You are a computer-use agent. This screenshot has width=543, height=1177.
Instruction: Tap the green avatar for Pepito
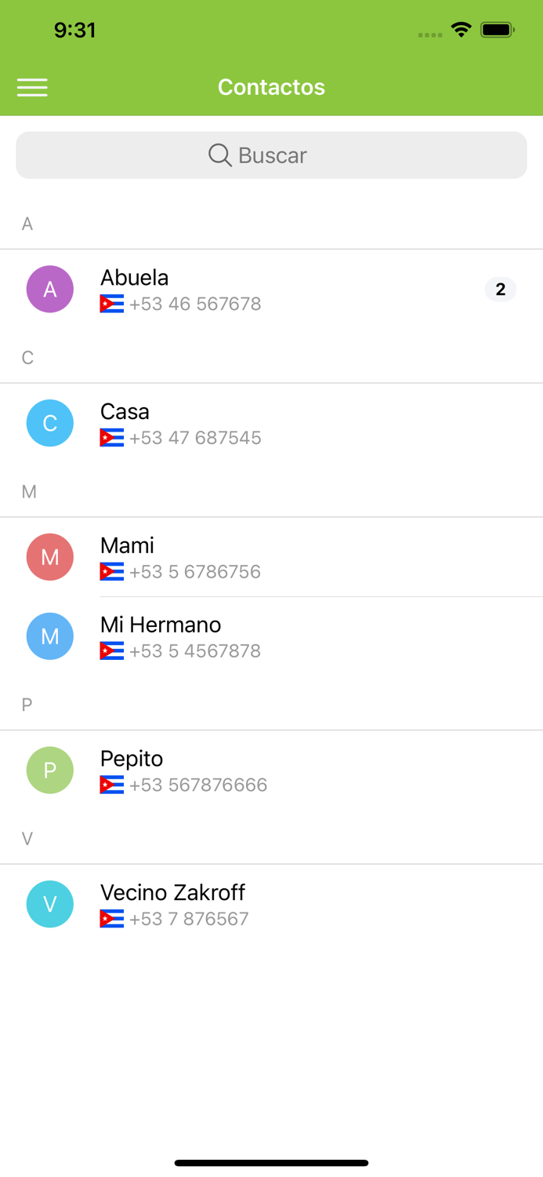point(49,771)
